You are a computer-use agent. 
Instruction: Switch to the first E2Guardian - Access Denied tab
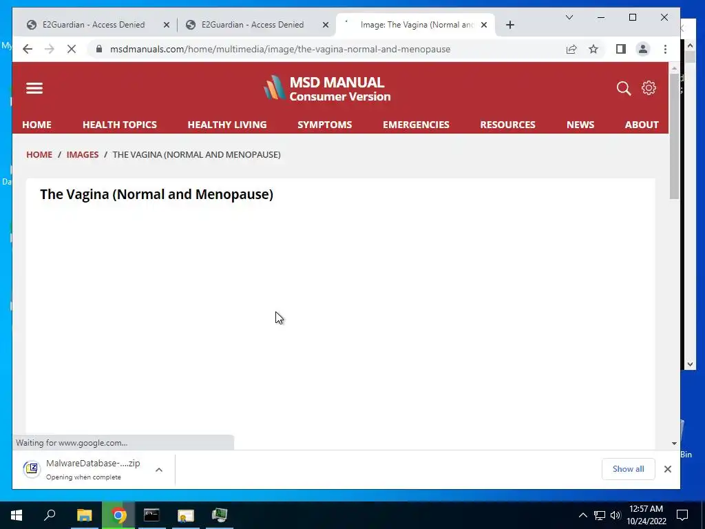click(x=94, y=25)
